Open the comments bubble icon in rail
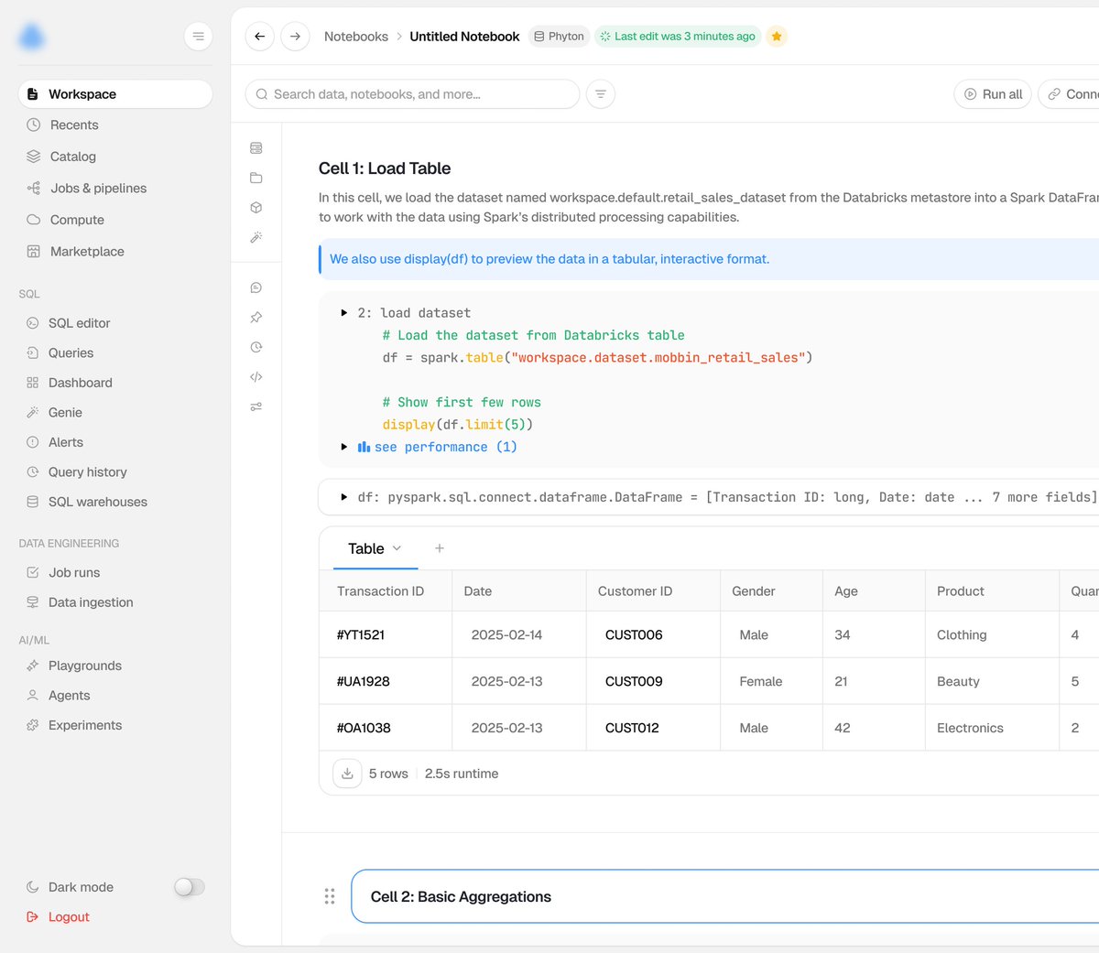The image size is (1099, 953). click(256, 287)
